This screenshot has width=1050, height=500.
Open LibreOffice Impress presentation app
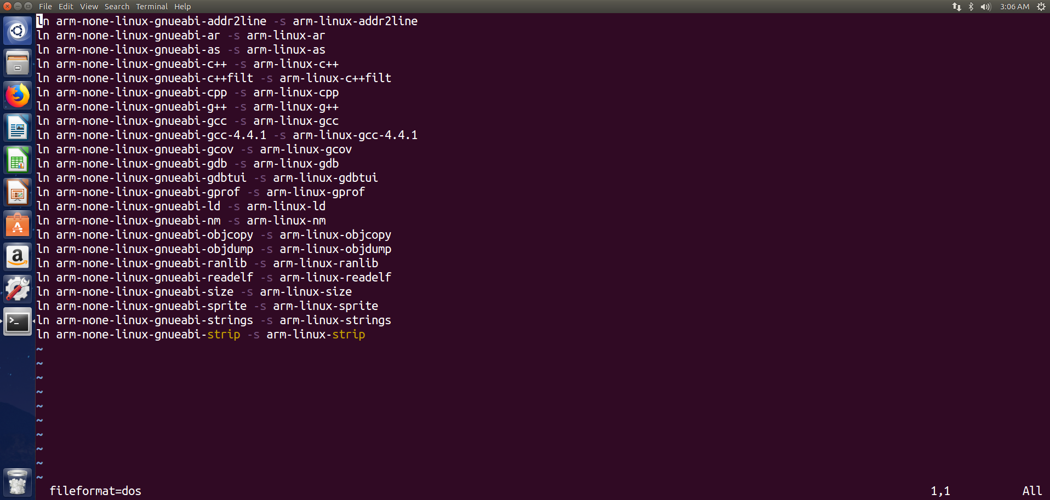click(18, 193)
